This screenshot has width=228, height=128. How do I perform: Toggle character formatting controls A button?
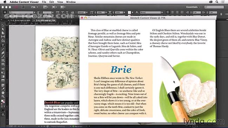pos(5,12)
